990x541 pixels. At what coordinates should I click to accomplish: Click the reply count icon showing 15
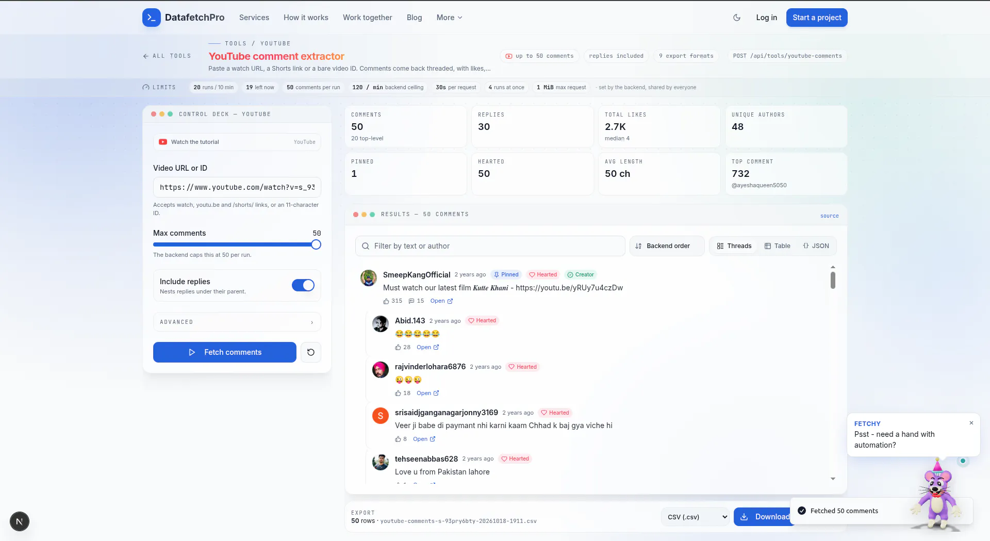(x=411, y=301)
